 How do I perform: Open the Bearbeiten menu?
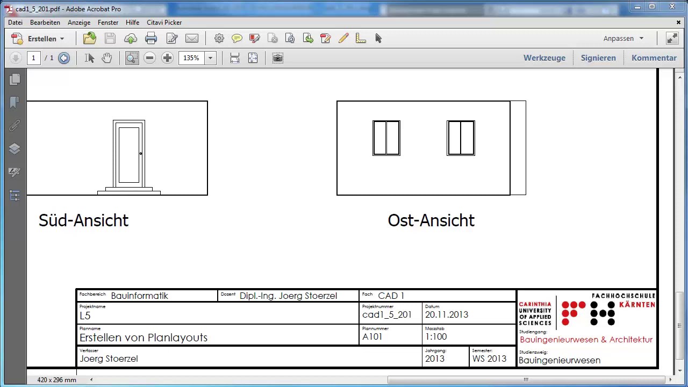pos(45,23)
